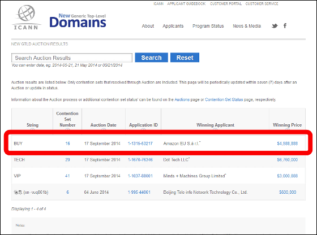Open the Facebook icon

pyautogui.click(x=285, y=25)
